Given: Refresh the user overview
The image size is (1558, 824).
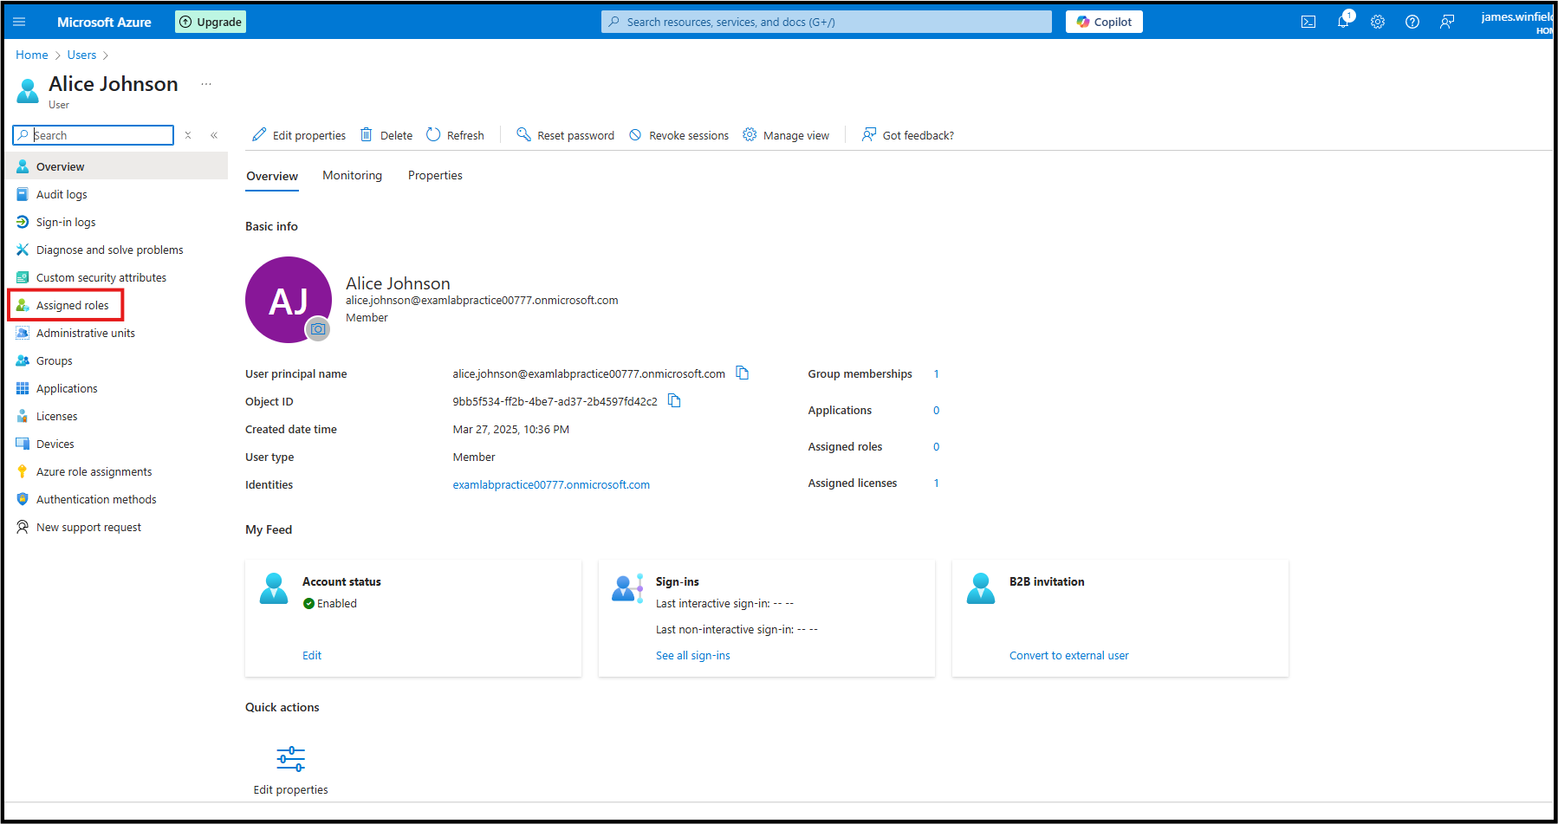Looking at the screenshot, I should click(455, 135).
